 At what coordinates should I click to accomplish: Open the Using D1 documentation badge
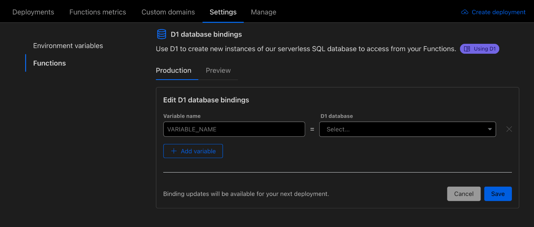[x=479, y=49]
